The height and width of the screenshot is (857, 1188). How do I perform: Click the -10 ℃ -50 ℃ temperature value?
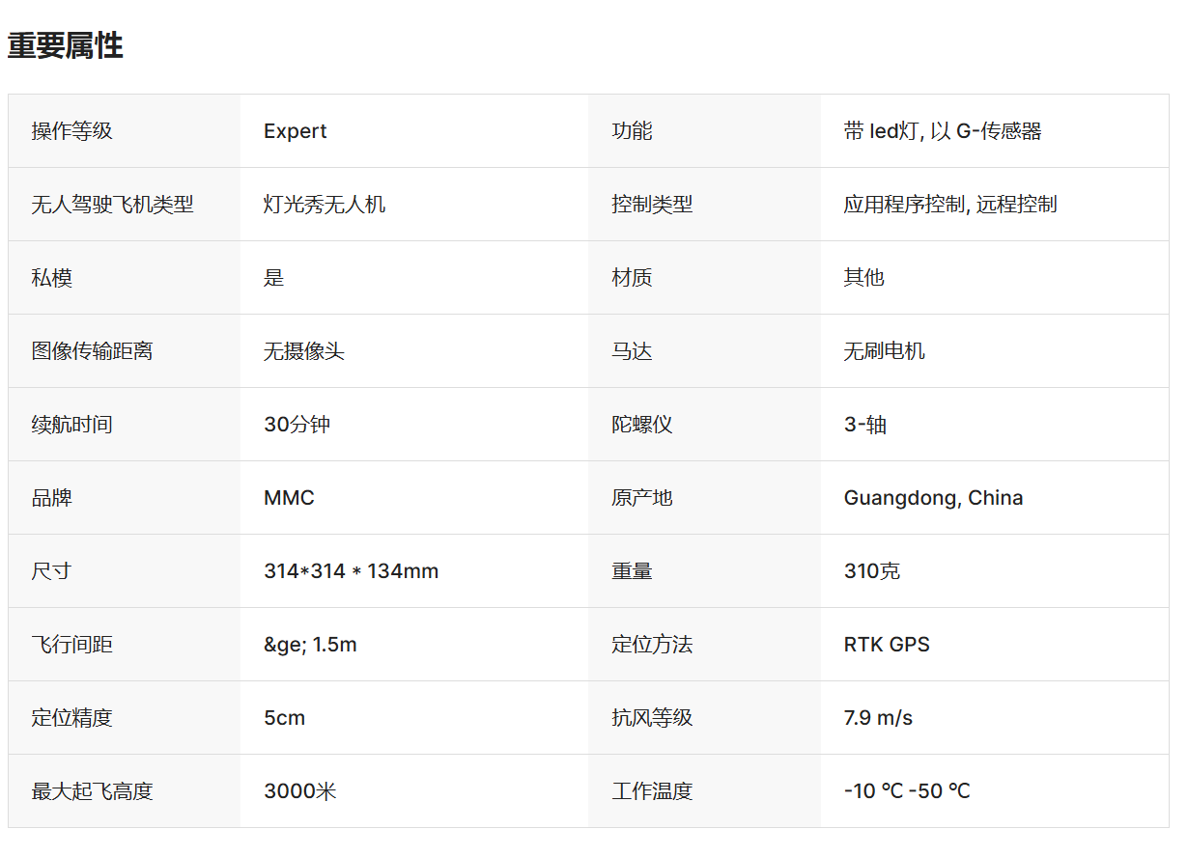[907, 791]
